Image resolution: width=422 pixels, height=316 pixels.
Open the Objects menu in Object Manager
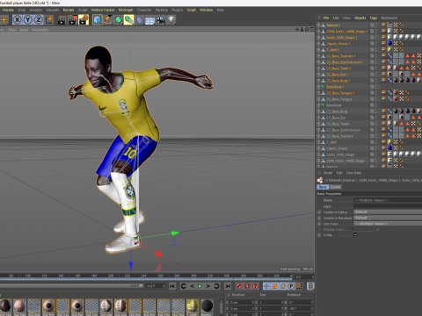(360, 18)
